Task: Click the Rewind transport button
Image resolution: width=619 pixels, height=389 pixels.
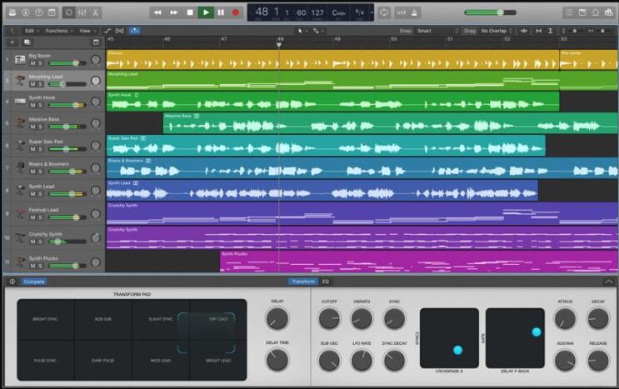Action: click(157, 12)
